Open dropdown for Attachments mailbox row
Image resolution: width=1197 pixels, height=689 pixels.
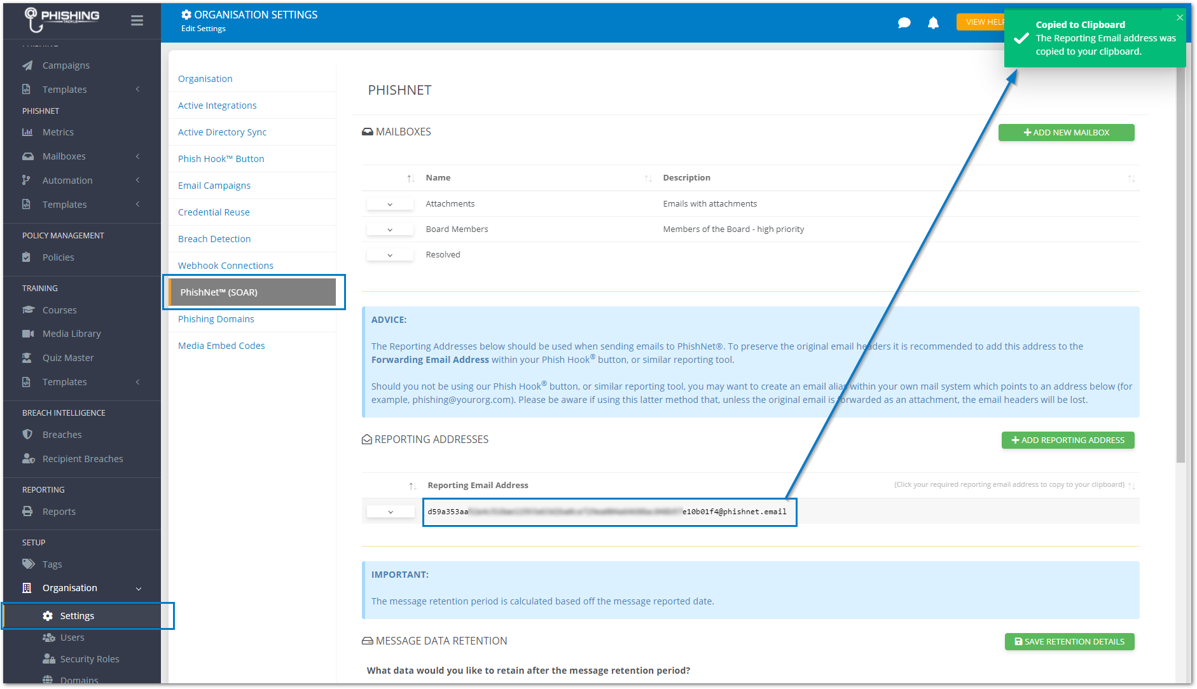click(x=390, y=204)
